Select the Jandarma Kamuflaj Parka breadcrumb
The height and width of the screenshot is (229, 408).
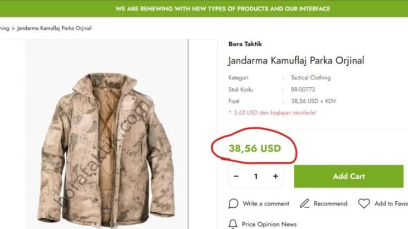(54, 28)
